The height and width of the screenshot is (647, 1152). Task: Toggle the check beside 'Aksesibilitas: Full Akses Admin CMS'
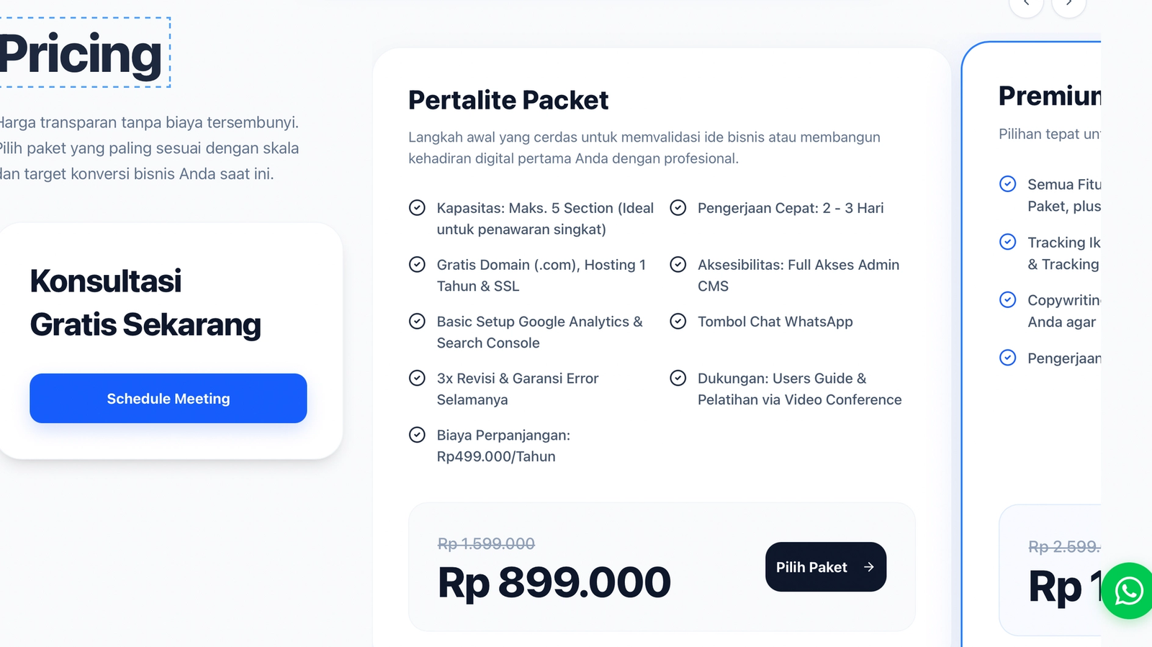pyautogui.click(x=678, y=264)
